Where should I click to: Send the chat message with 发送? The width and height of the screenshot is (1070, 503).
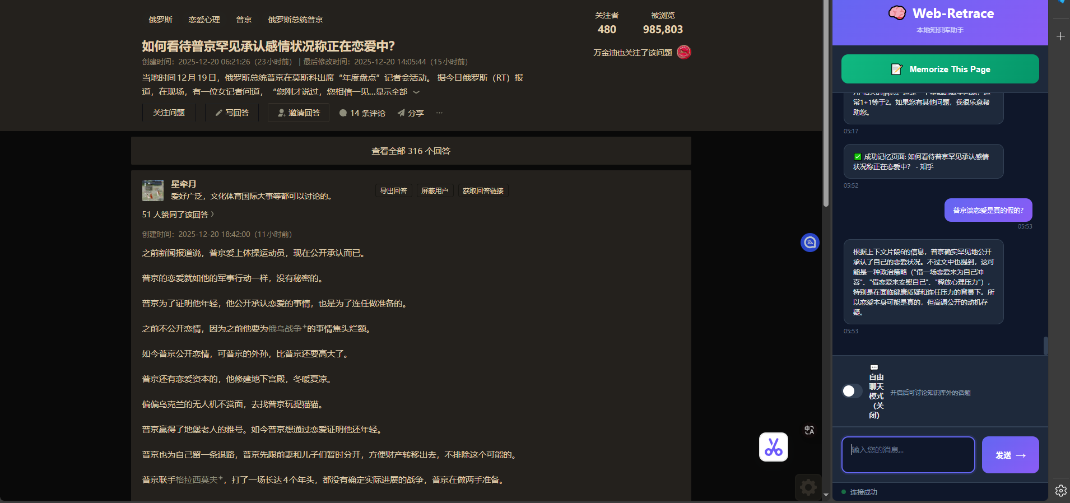tap(1010, 455)
